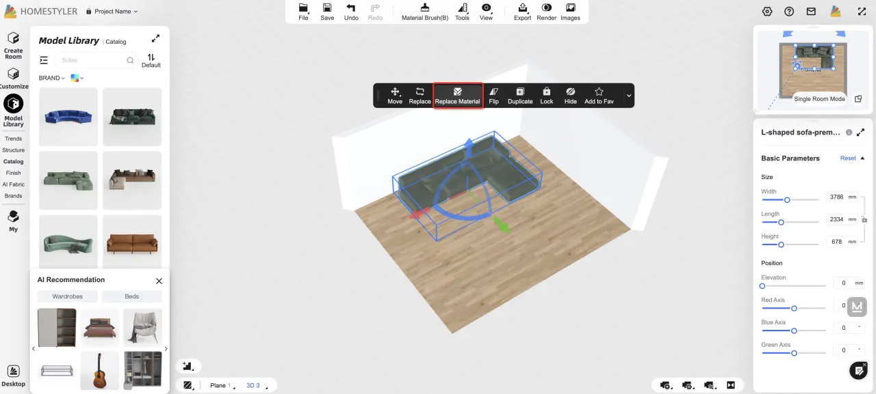
Task: Switch to the Plane view tab
Action: (220, 386)
